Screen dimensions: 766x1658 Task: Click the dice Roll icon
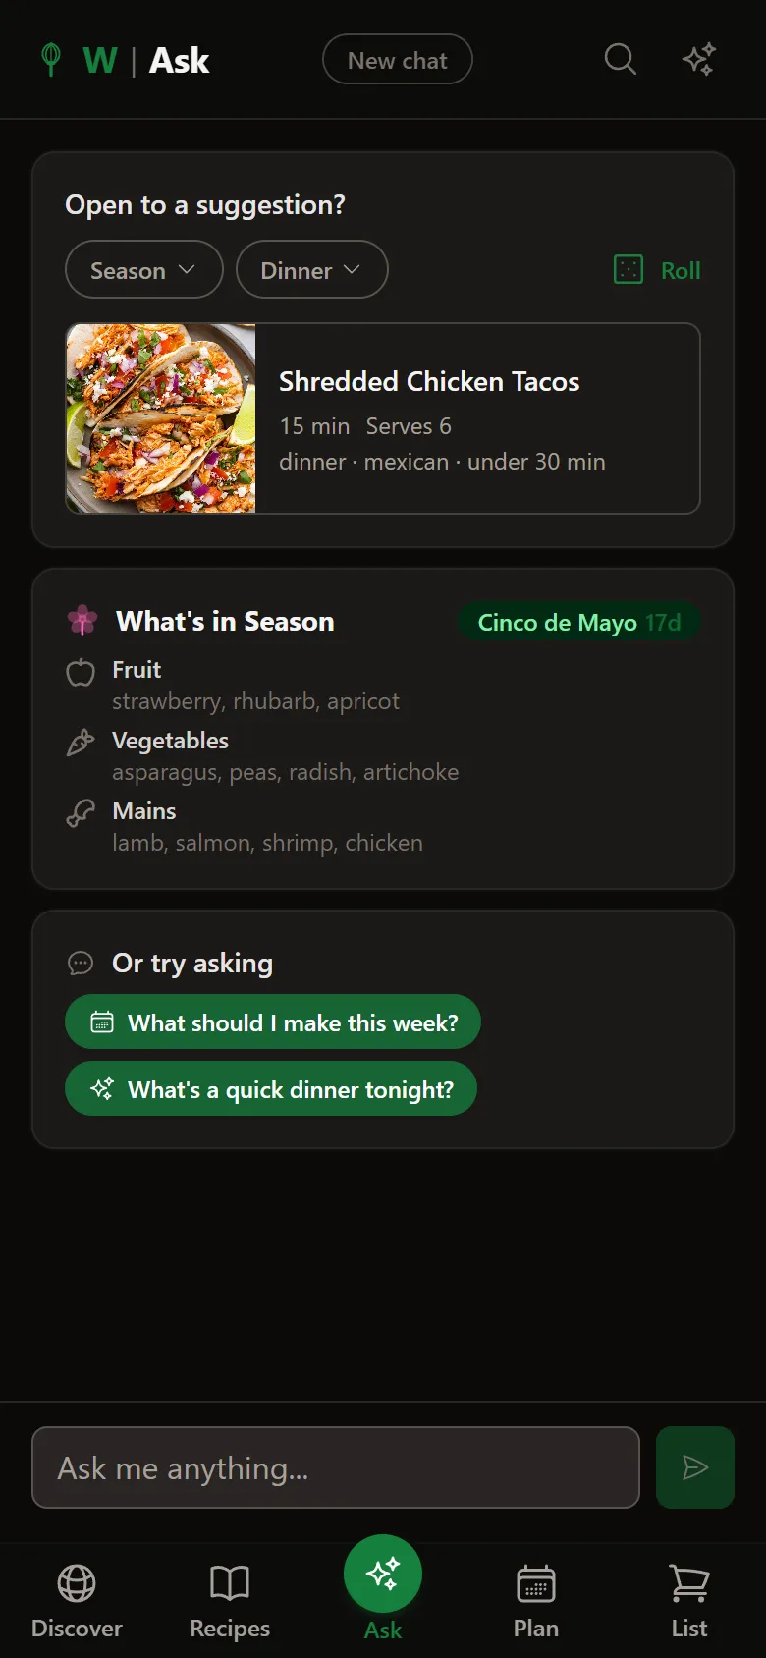point(629,270)
